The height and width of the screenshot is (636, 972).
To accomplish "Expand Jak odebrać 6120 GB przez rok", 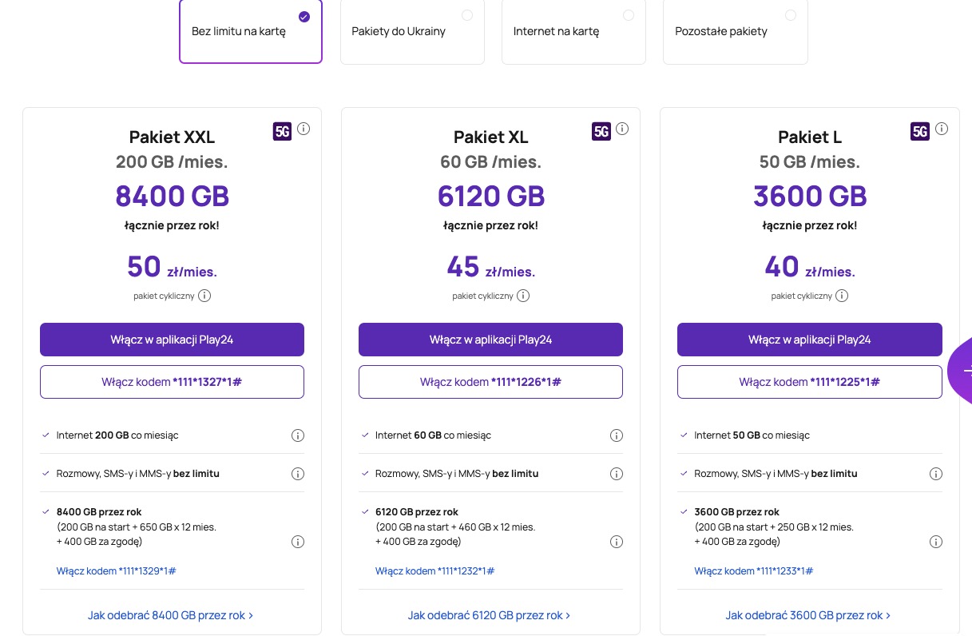I will click(489, 615).
